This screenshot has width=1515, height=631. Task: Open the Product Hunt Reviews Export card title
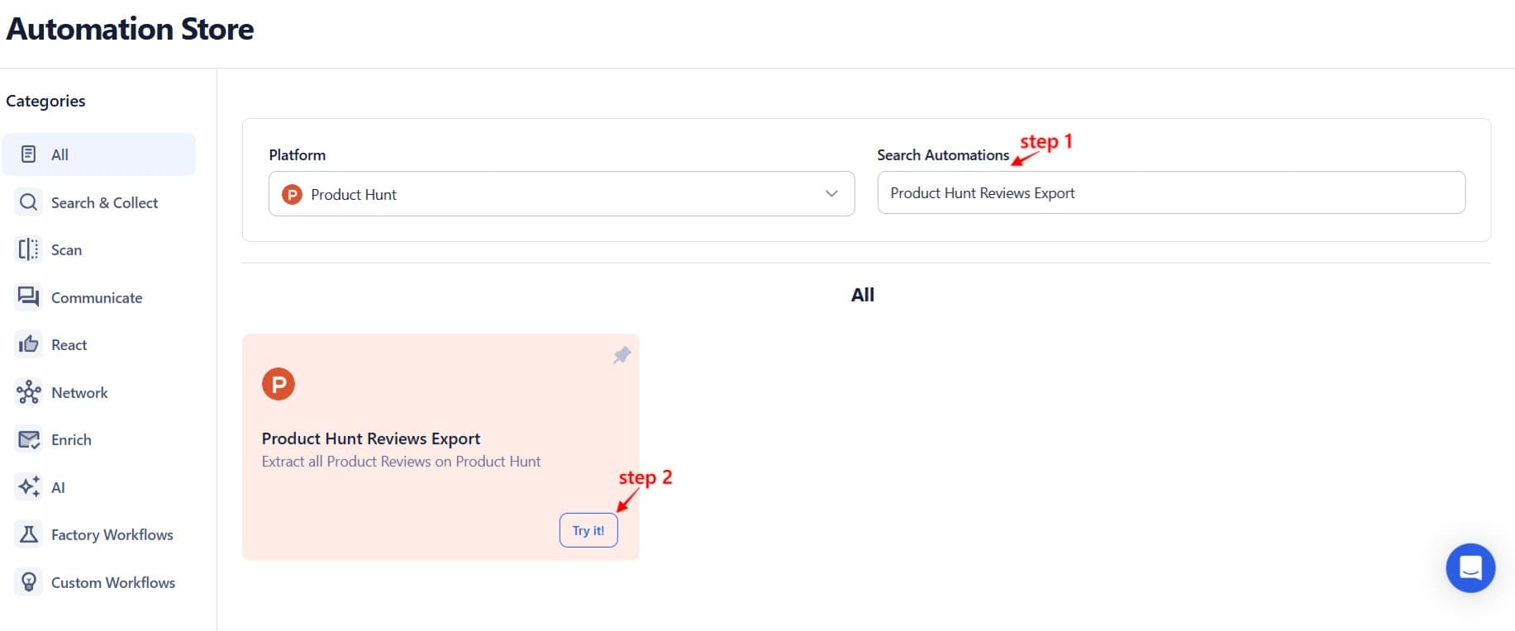370,439
